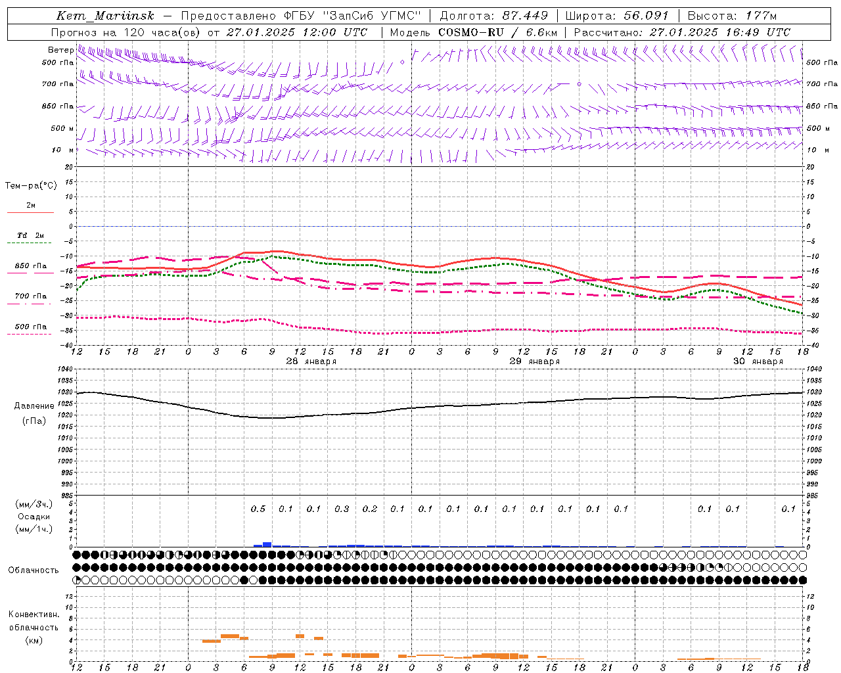Click the 'Конвективн.' convective cloud label
This screenshot has height=673, width=841.
(34, 615)
